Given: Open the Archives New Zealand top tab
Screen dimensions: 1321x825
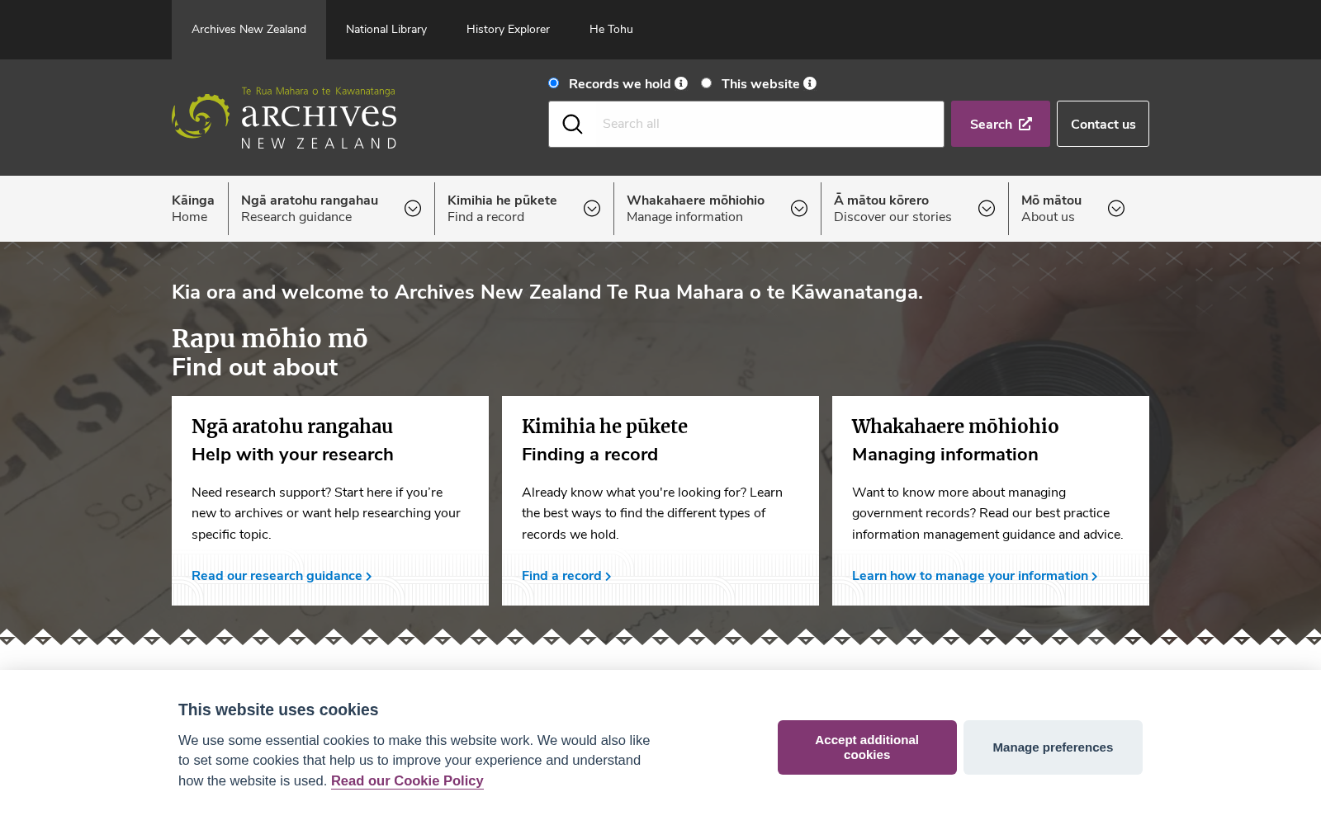Looking at the screenshot, I should pyautogui.click(x=249, y=30).
